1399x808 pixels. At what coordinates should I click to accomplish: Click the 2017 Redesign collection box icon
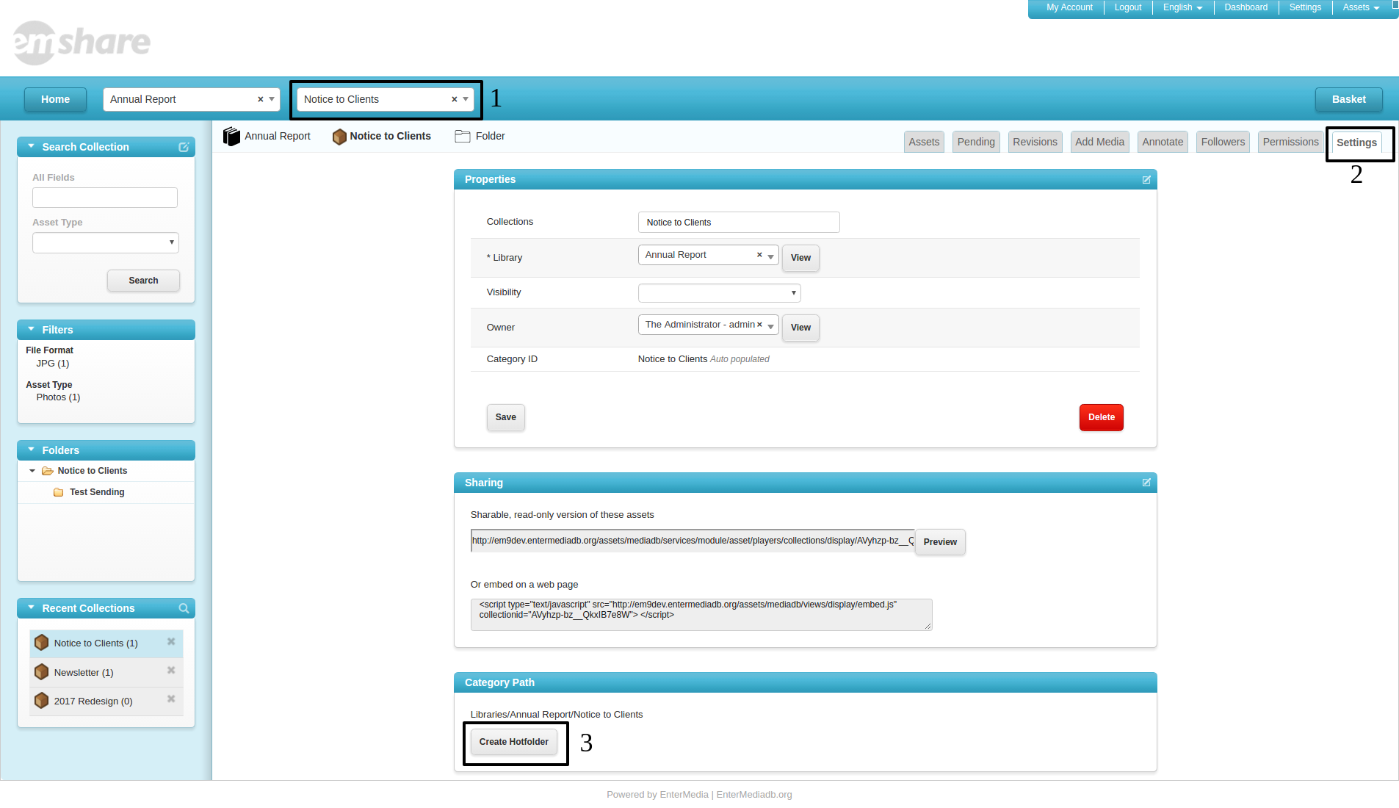[42, 701]
